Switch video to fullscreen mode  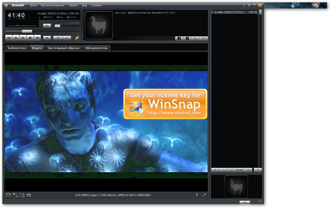(8, 195)
